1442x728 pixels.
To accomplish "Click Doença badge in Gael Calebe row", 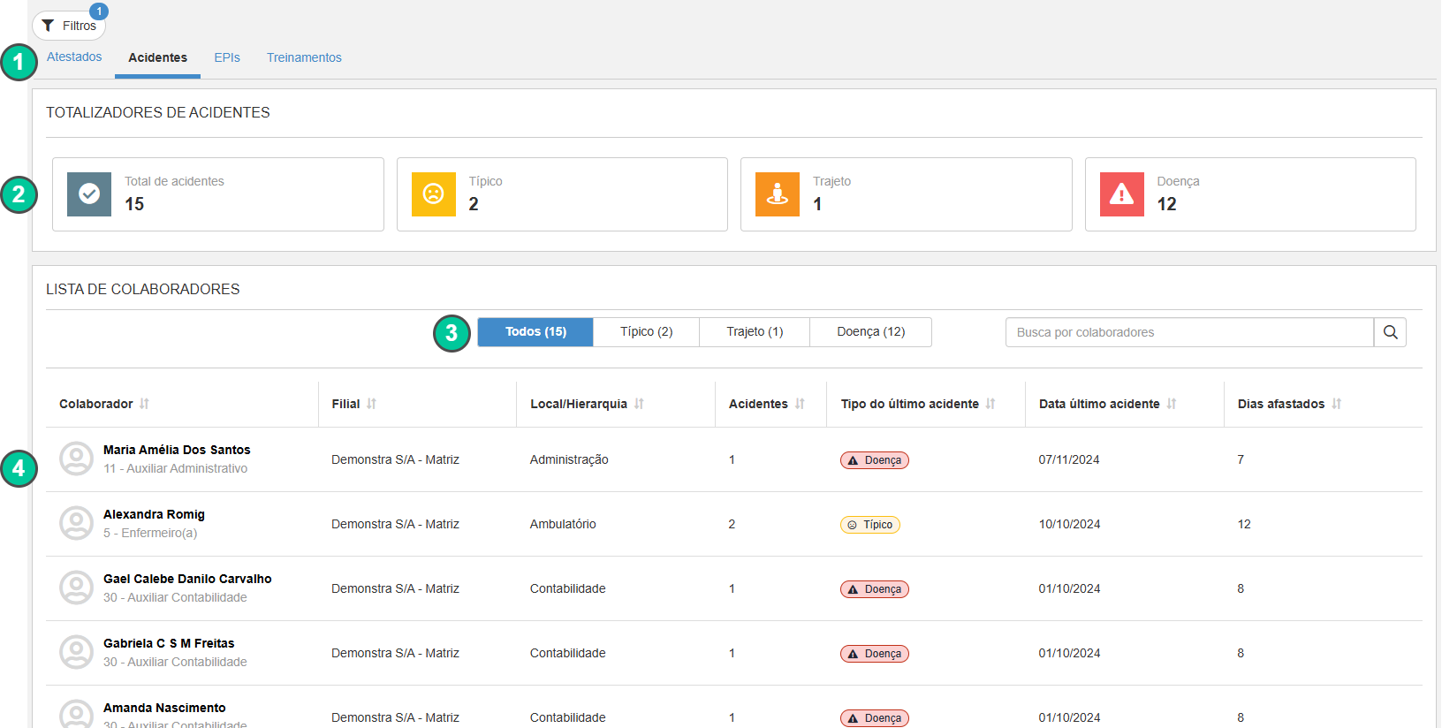I will tap(875, 589).
